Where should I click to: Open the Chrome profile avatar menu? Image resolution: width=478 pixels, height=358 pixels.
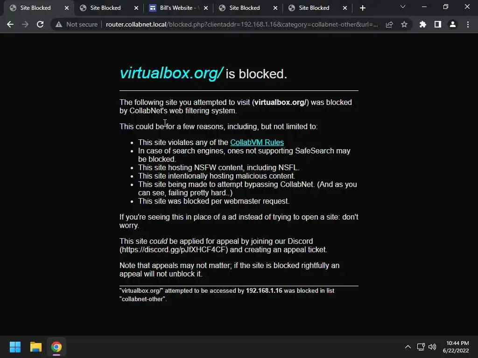(x=453, y=24)
